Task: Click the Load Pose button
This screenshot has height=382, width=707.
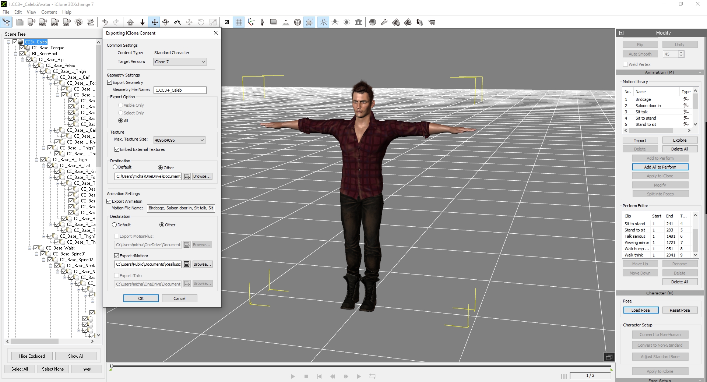Action: [x=641, y=310]
